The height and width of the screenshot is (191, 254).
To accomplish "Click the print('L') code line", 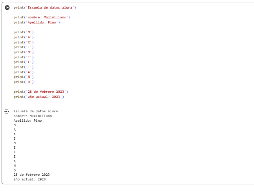I will click(24, 62).
